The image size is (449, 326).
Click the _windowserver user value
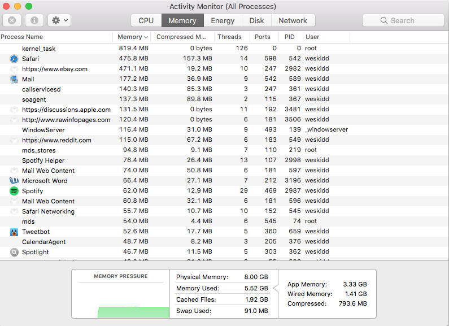(326, 129)
